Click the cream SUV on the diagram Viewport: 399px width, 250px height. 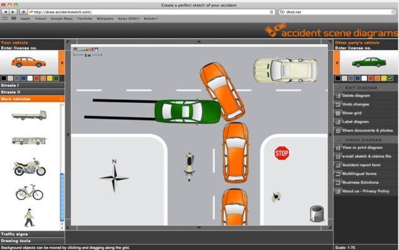coord(286,70)
